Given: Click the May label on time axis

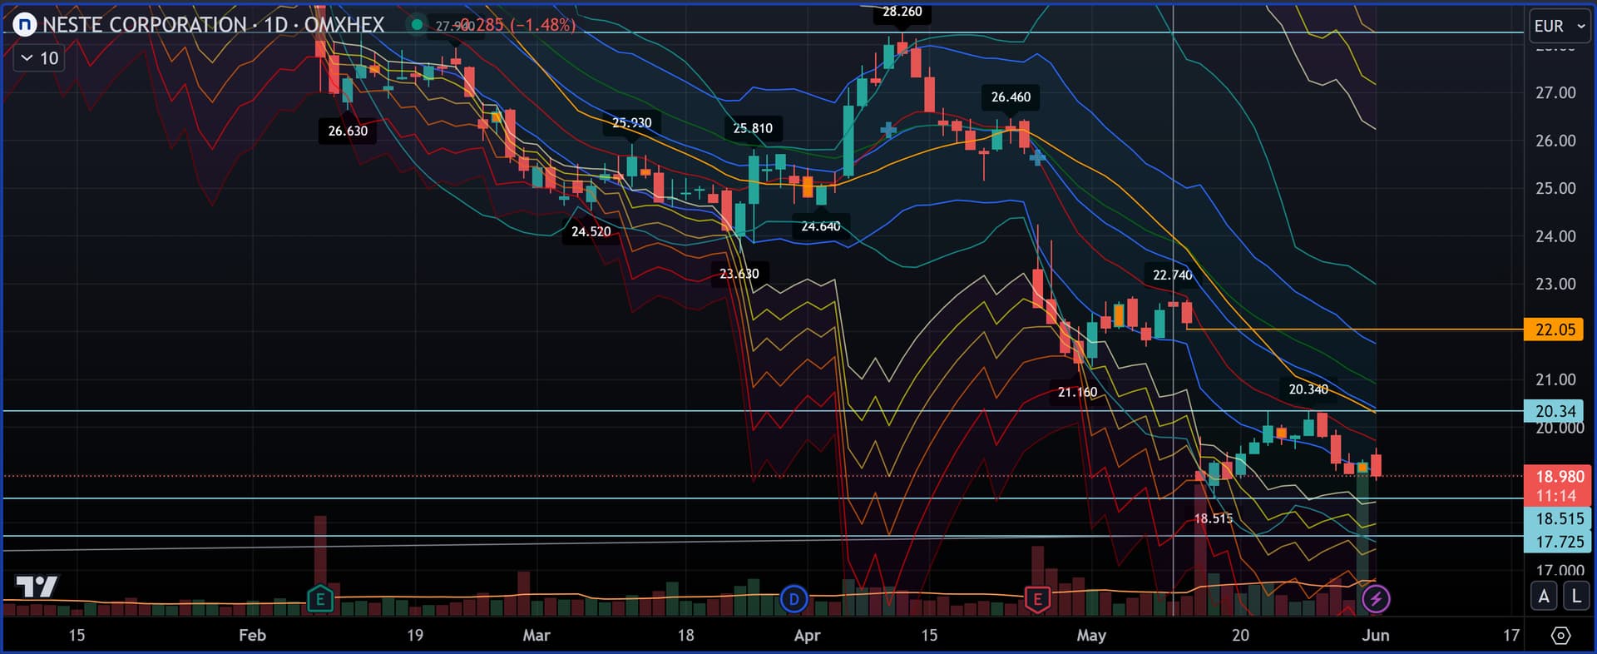Looking at the screenshot, I should click(x=1091, y=635).
